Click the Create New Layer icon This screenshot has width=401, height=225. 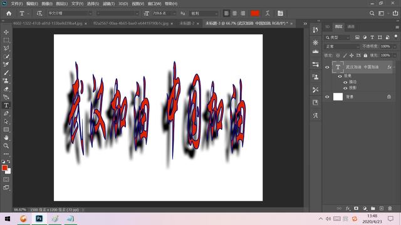tap(382, 208)
